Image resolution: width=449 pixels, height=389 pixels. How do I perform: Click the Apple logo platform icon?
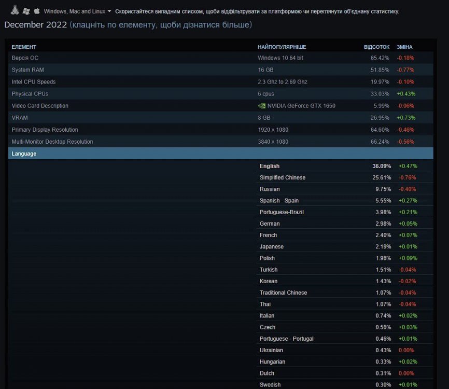point(37,11)
